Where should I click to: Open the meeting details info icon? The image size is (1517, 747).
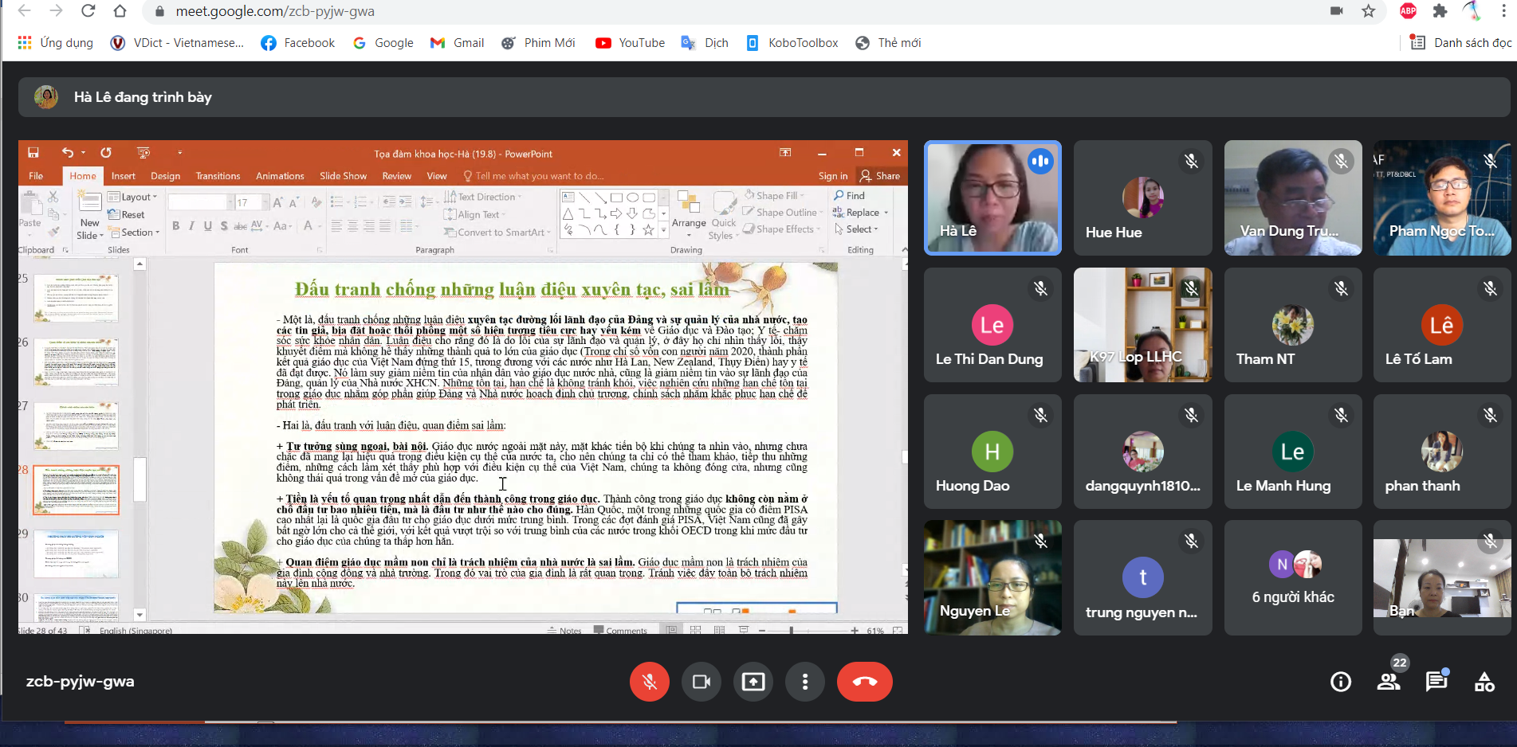[1340, 682]
